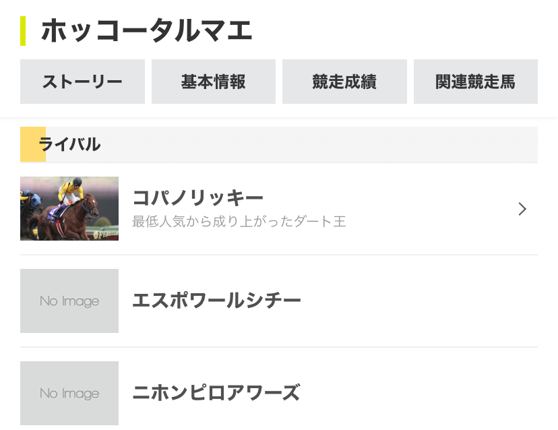
Task: Click the エスポワールシチー No Image placeholder
Action: [69, 301]
